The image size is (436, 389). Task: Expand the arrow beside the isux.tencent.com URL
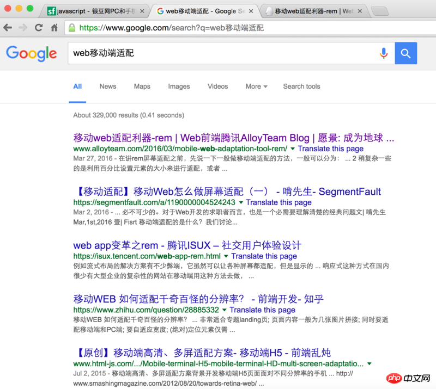tap(226, 256)
